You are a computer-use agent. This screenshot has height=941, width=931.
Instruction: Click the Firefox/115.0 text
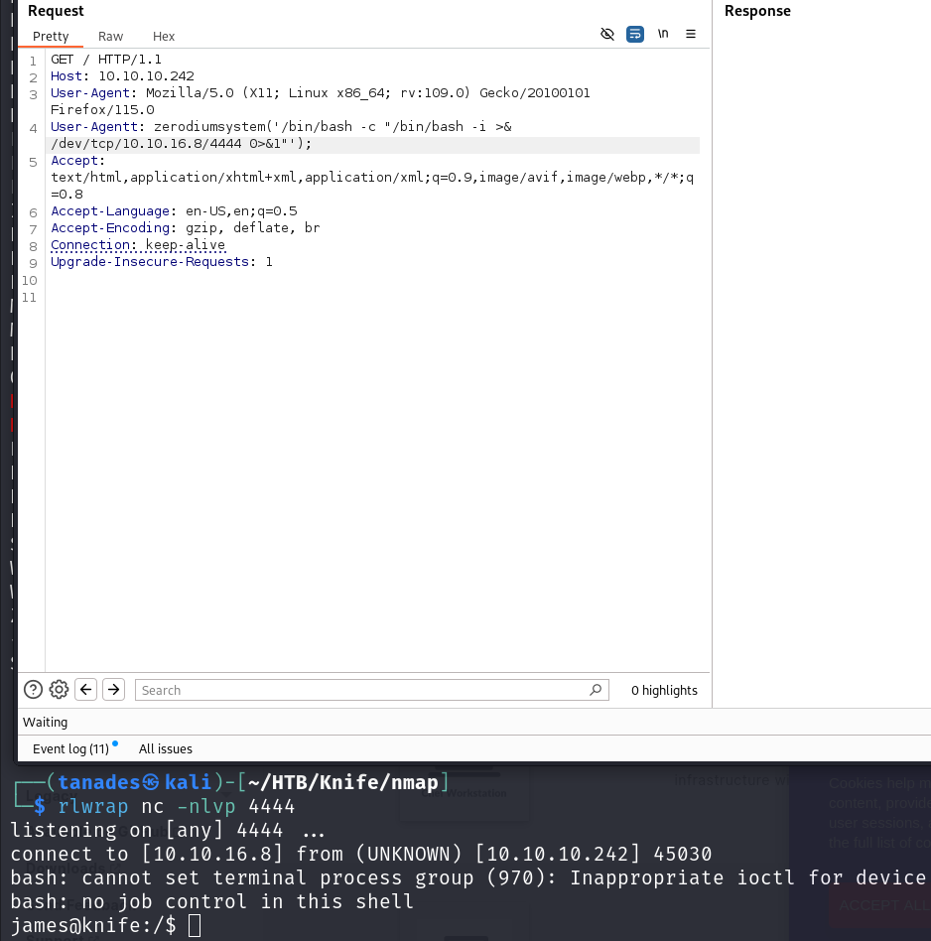102,110
